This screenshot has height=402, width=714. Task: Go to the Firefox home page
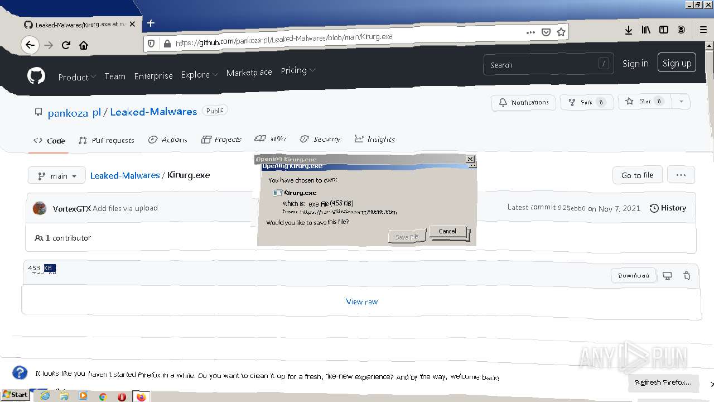pos(84,45)
